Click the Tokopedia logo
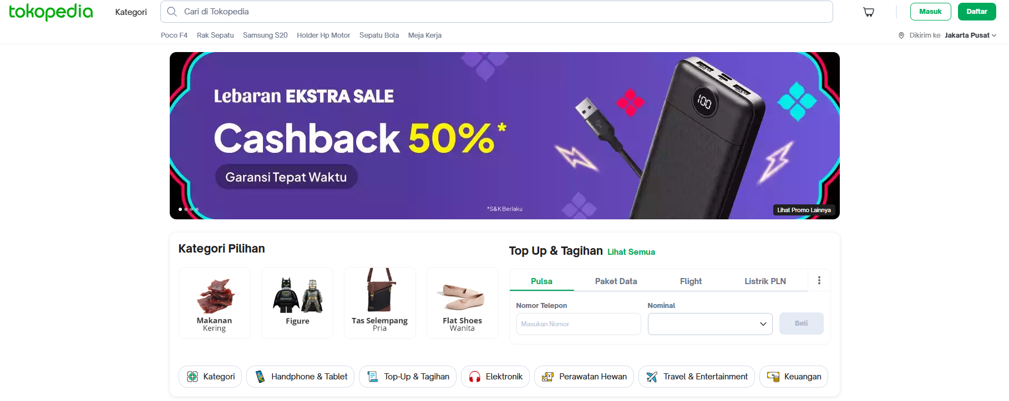The height and width of the screenshot is (401, 1009). coord(51,12)
